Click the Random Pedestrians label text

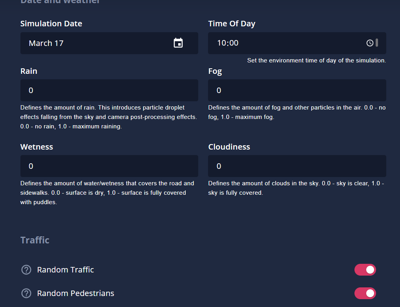[x=75, y=293]
